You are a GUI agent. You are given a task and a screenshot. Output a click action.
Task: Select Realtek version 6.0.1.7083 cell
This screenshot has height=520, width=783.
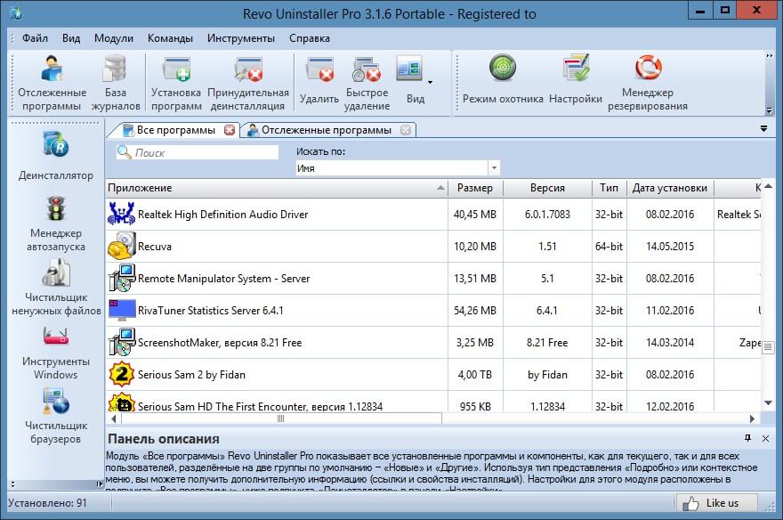click(547, 215)
